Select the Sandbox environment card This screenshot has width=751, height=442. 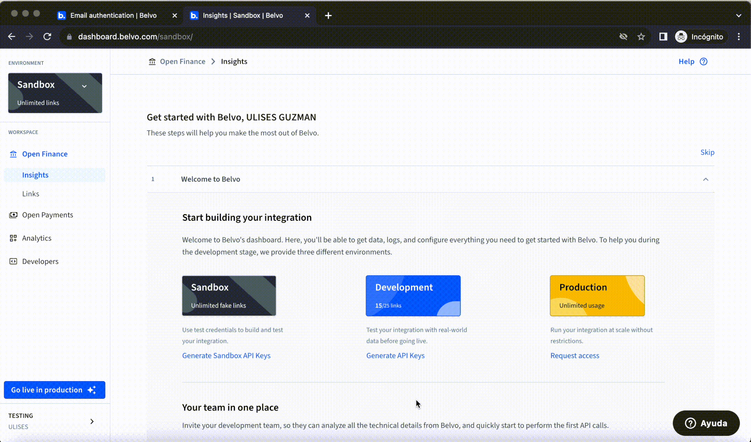pyautogui.click(x=229, y=296)
